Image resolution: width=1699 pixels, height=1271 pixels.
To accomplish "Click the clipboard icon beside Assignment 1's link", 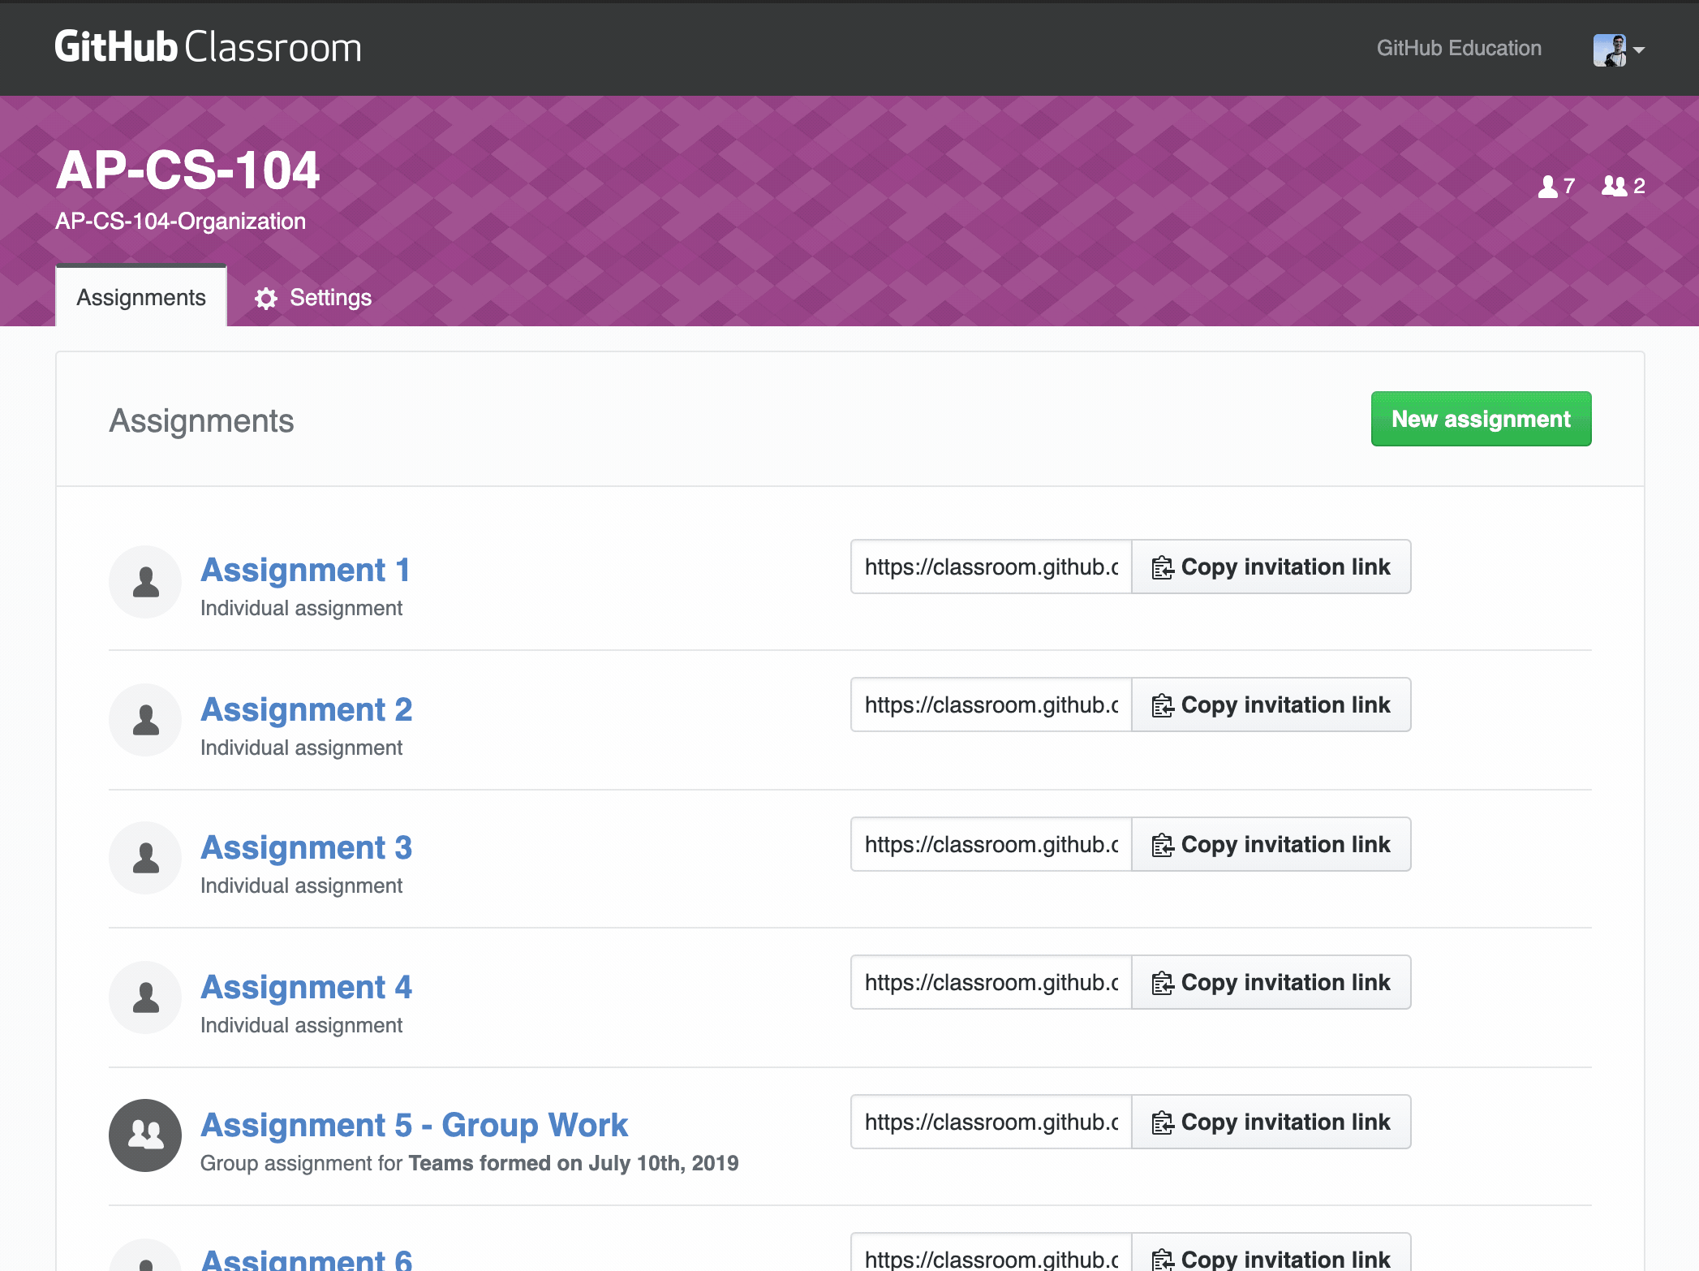I will [1163, 567].
